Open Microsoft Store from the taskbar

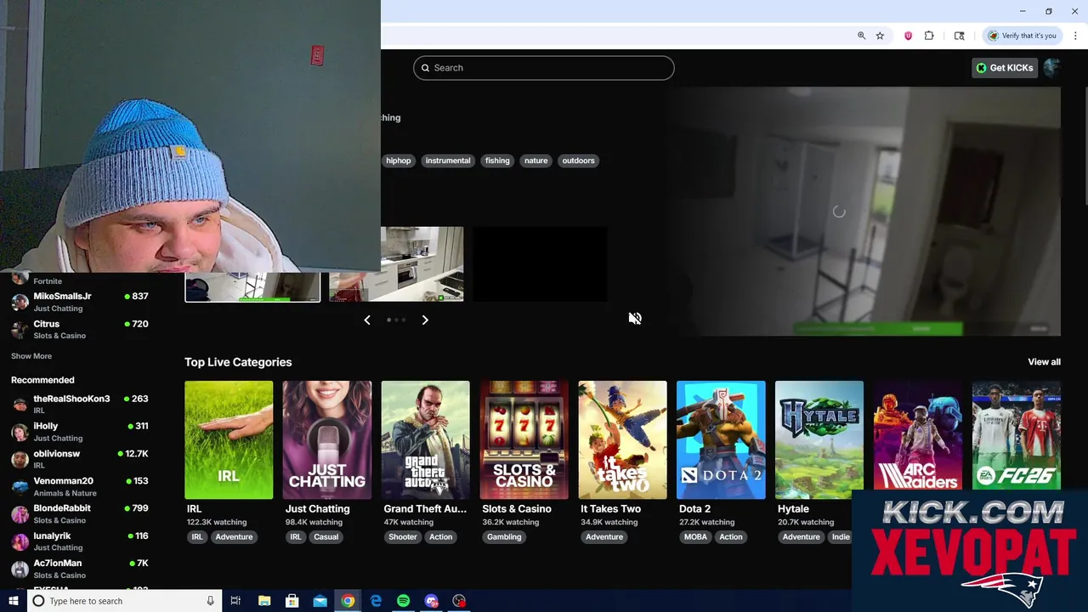292,601
